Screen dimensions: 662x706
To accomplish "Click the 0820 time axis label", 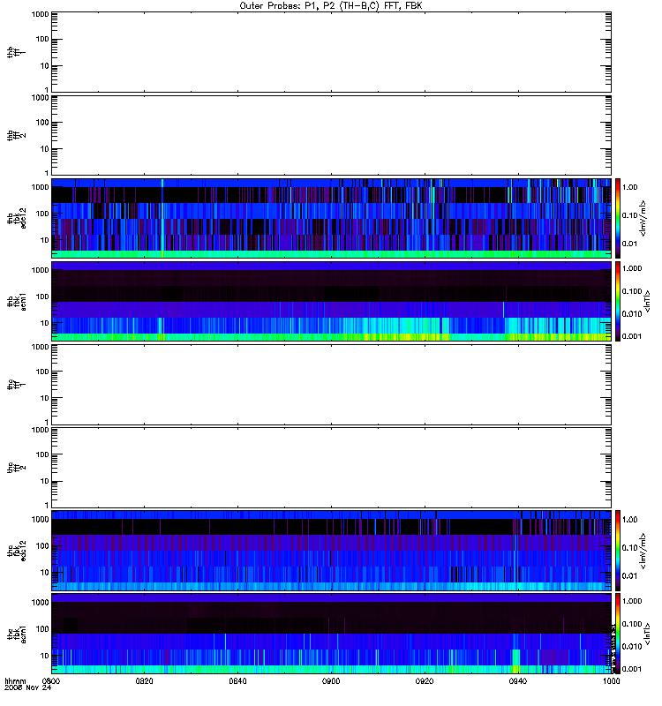I will coord(144,680).
